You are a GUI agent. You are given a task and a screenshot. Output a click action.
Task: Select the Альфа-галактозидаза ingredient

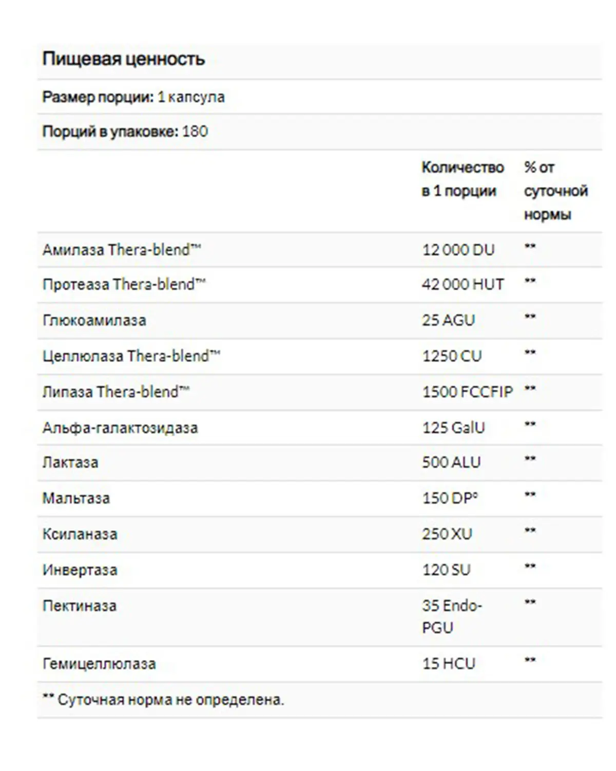coord(120,428)
